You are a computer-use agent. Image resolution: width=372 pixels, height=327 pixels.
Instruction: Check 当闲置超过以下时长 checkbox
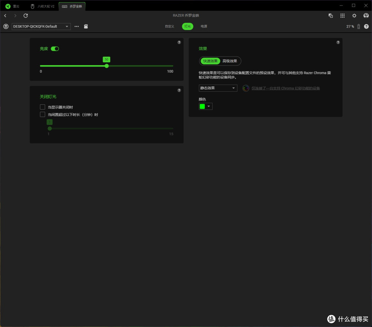click(x=42, y=115)
